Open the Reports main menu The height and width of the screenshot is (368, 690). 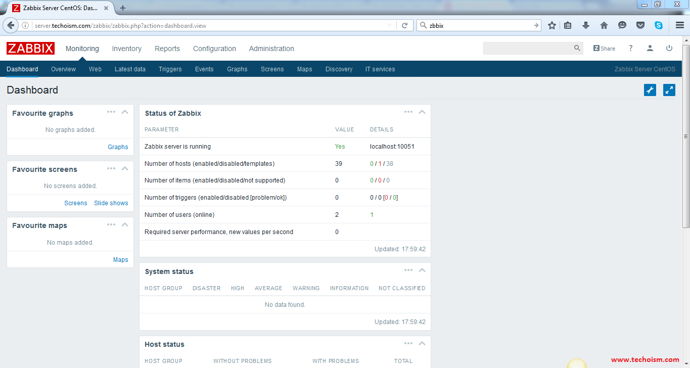[167, 49]
